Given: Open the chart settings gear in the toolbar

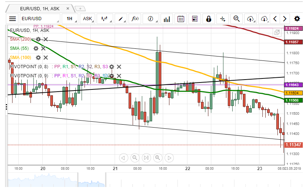Looking at the screenshot, I should coord(297,19).
